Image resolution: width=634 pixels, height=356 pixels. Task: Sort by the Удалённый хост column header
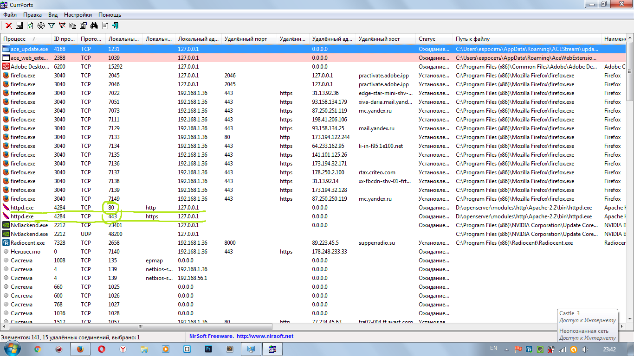[385, 39]
